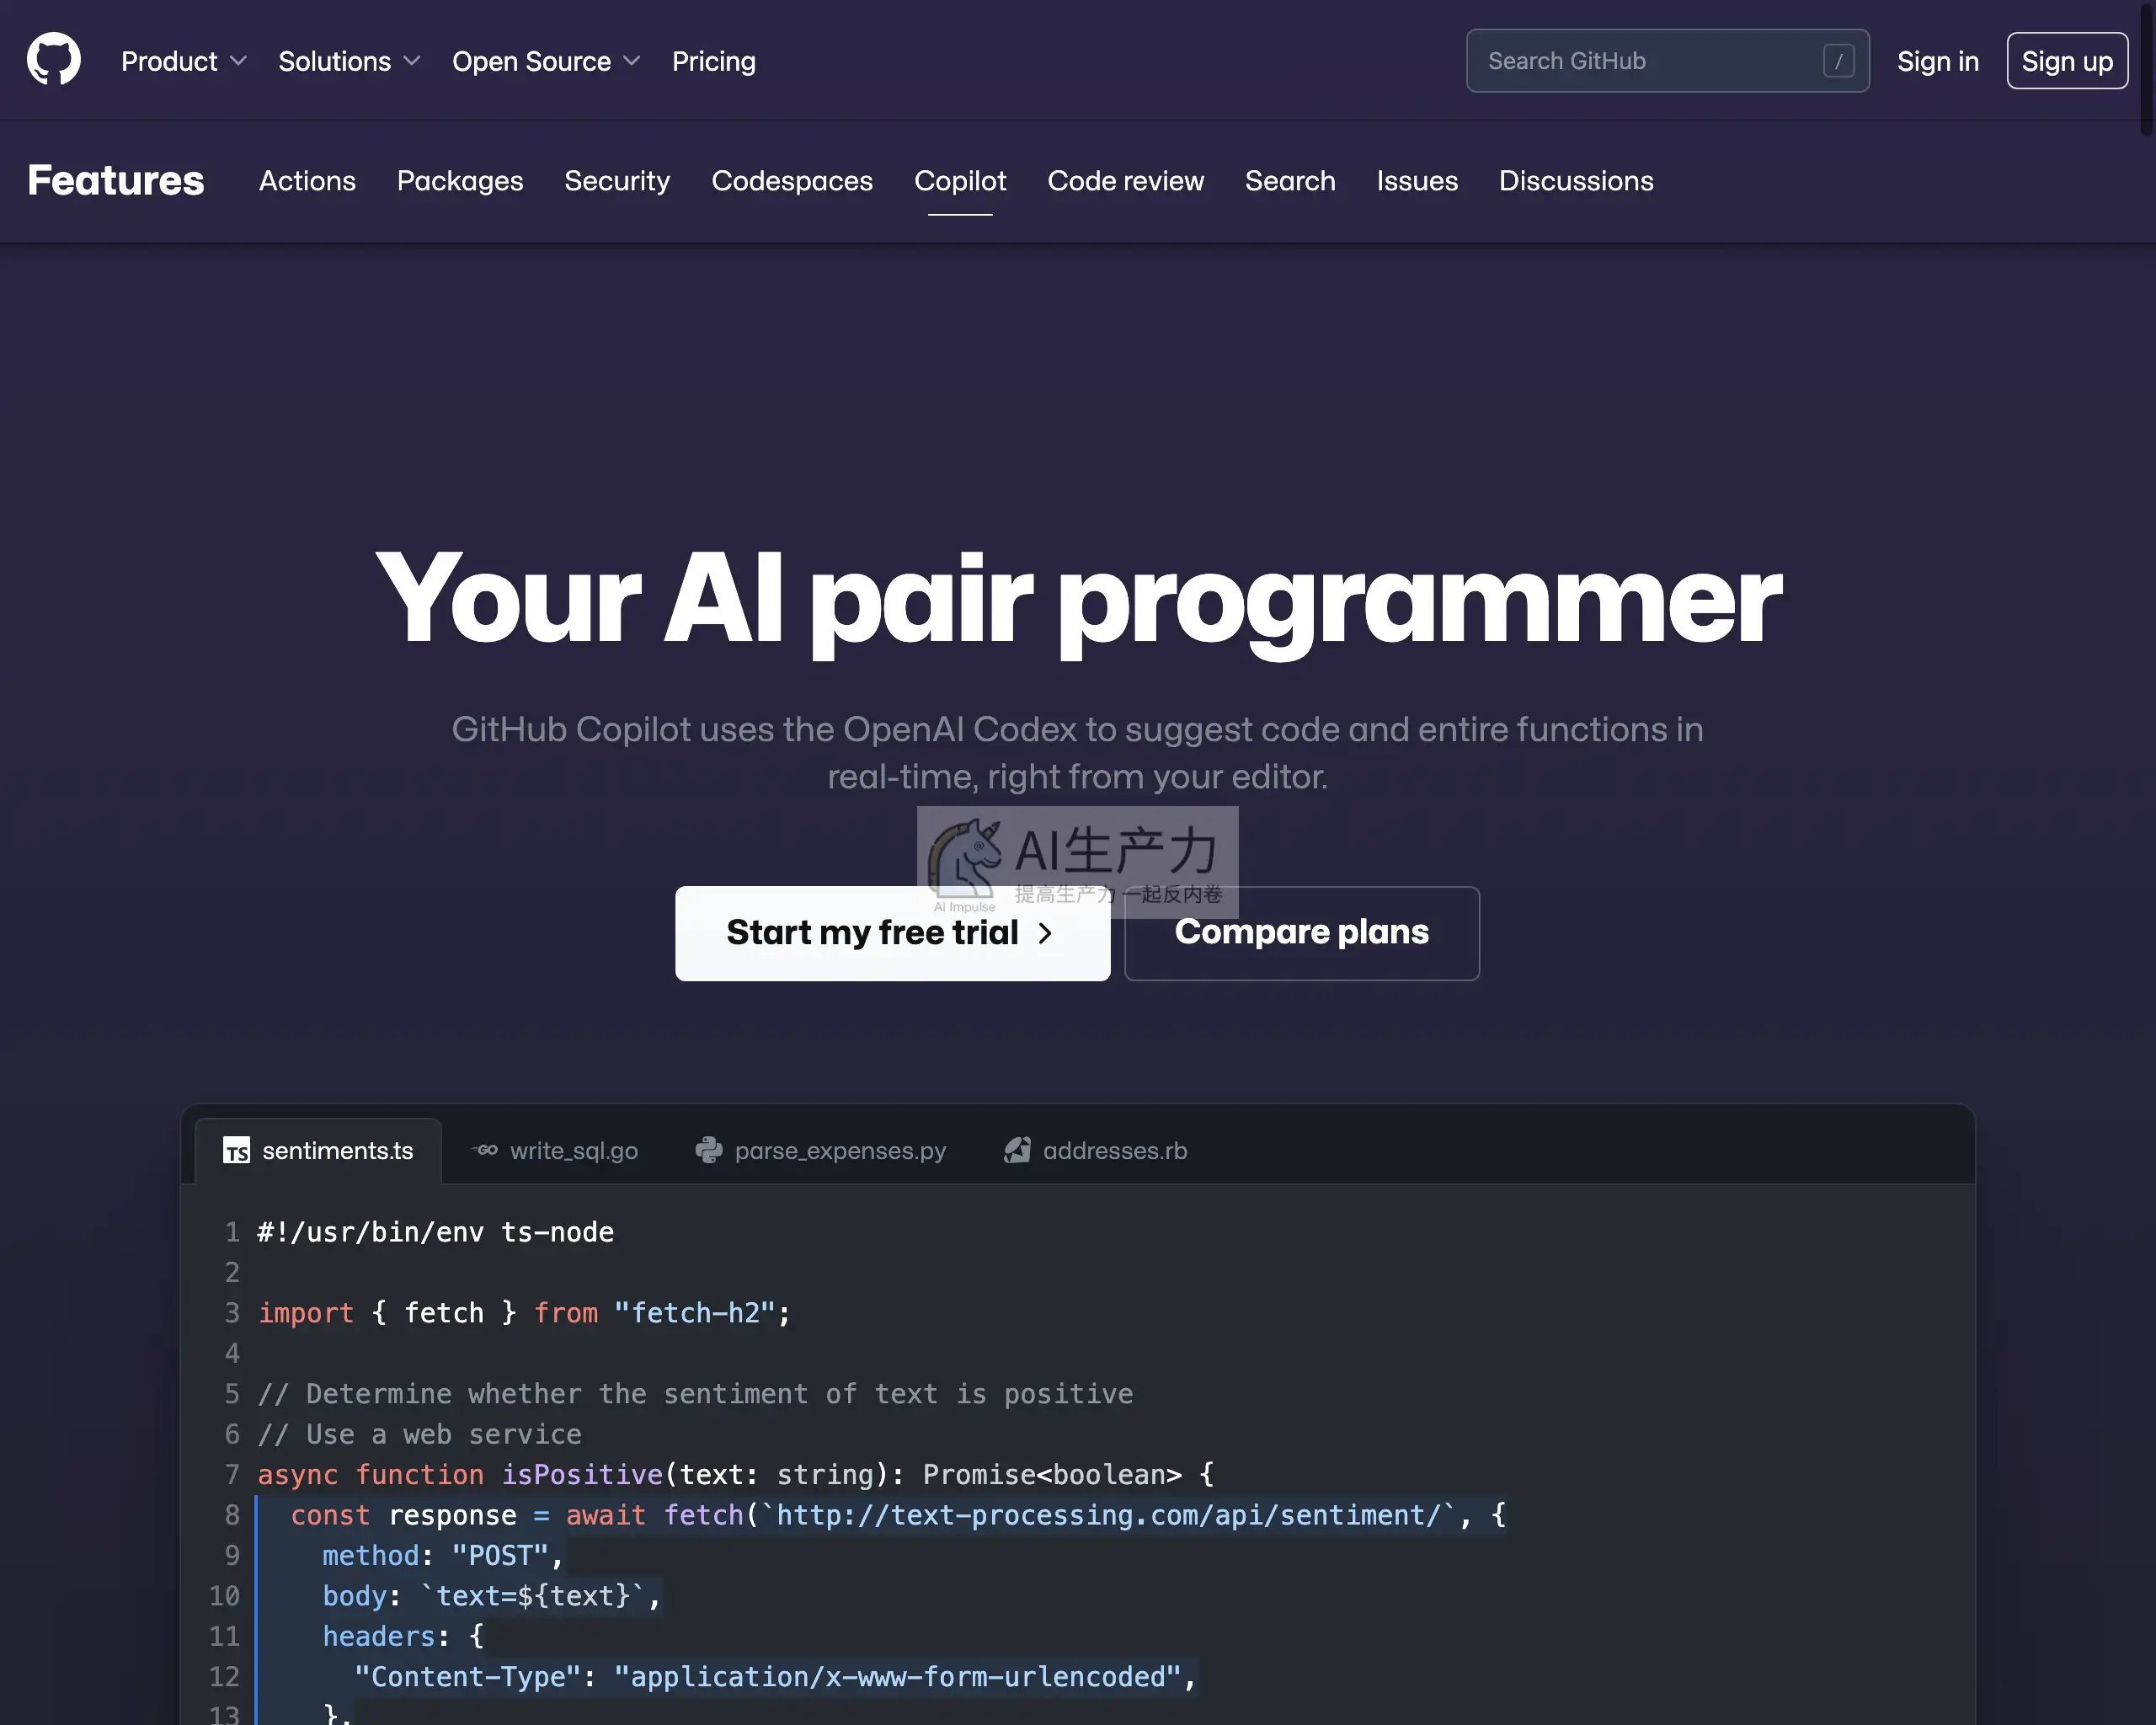Click the "fetch-h2" string on line 3
Viewport: 2156px width, 1725px height.
pos(695,1313)
